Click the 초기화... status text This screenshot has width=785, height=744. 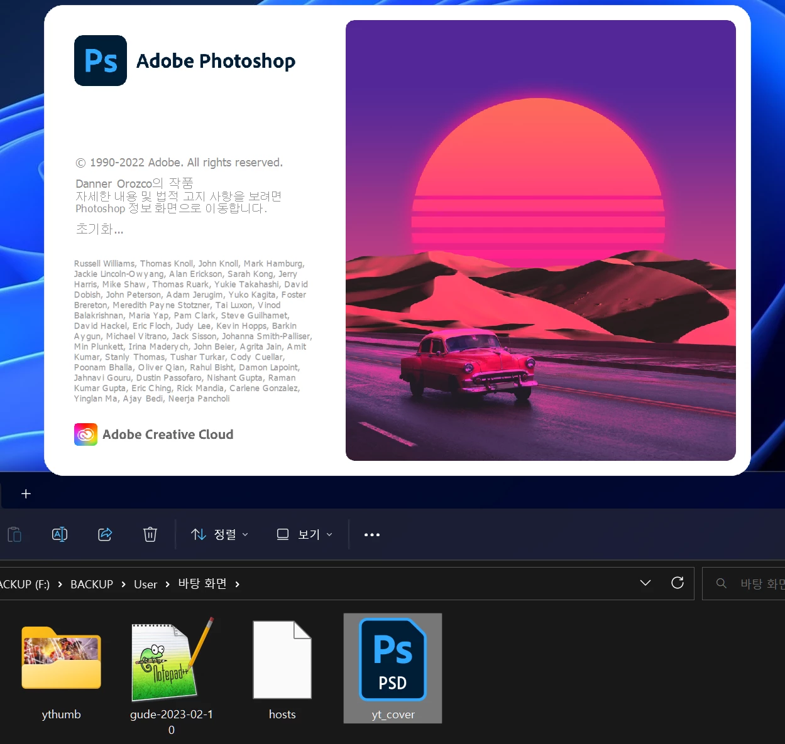click(100, 229)
